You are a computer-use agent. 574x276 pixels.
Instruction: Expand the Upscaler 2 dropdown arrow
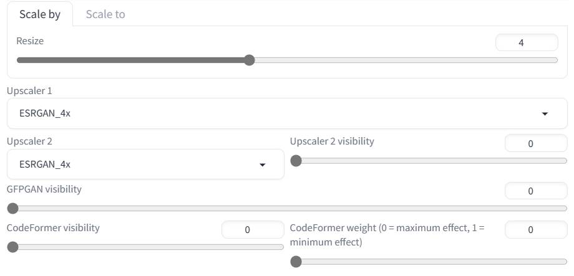262,164
